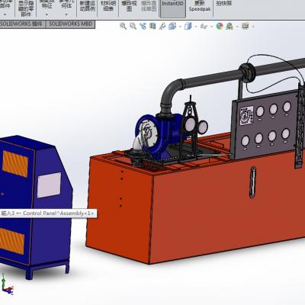Open the View Settings monitor dropdown arrow
The width and height of the screenshot is (305, 305).
coord(253,27)
